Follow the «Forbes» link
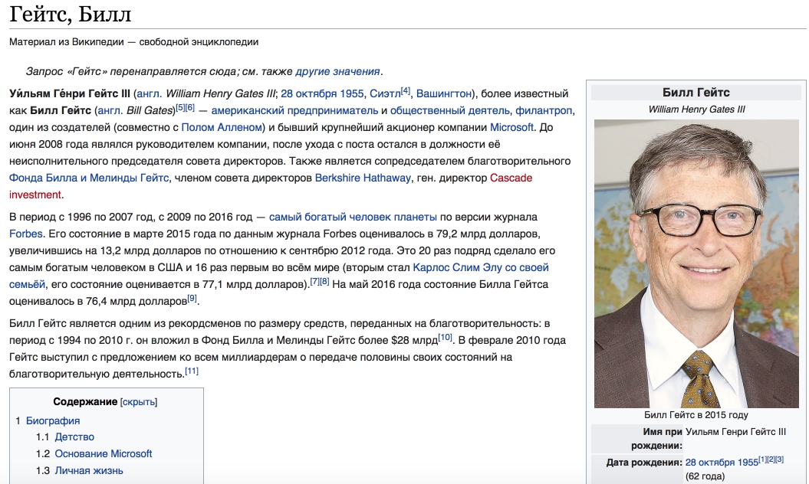Image resolution: width=809 pixels, height=484 pixels. coord(26,233)
